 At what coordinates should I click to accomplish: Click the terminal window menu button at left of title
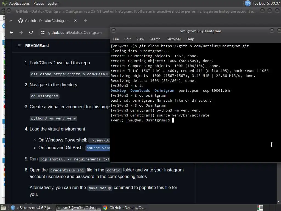(114, 30)
